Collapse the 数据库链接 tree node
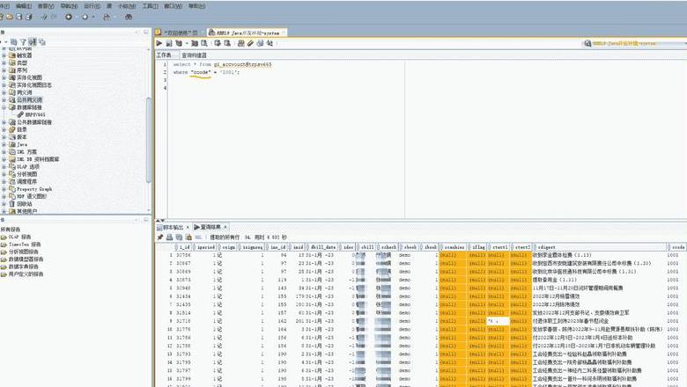Screen dimensions: 687x387 coord(4,107)
